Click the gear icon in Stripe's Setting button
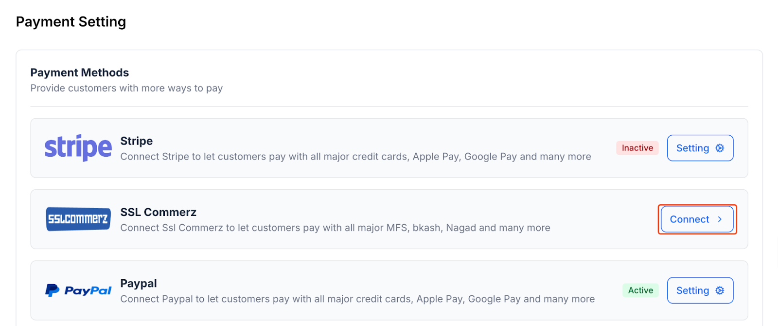Screen dimensions: 778x326 (719, 148)
